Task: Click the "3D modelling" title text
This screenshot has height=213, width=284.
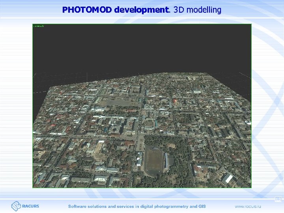Action: tap(198, 10)
